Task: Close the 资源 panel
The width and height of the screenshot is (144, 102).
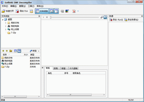Action: coord(142,16)
